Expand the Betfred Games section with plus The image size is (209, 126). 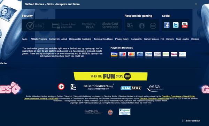(x=196, y=4)
